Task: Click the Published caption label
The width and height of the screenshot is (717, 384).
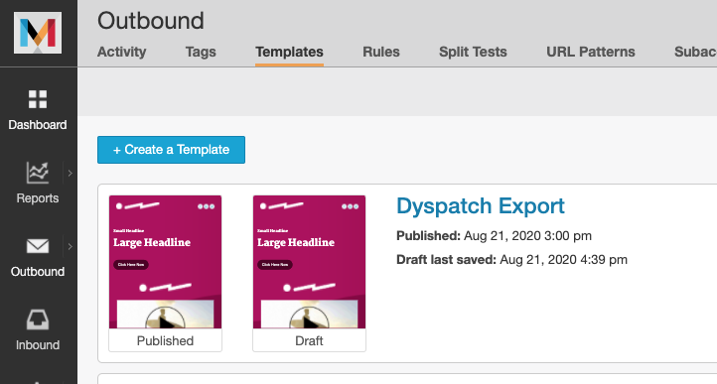Action: [165, 340]
